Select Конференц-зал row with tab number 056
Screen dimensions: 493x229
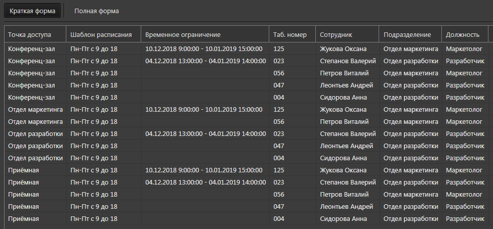tap(246, 73)
